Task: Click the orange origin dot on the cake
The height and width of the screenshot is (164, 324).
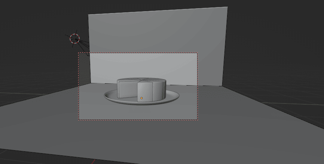Action: [141, 98]
